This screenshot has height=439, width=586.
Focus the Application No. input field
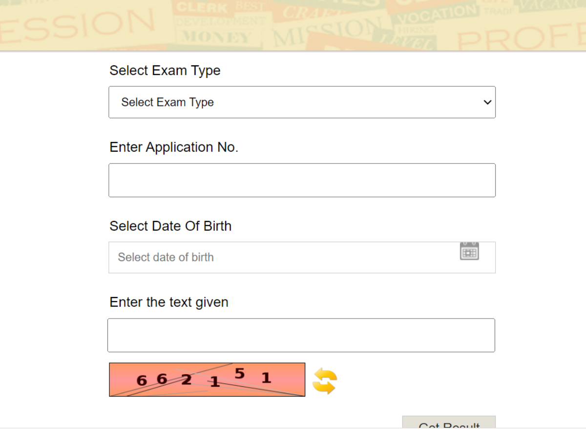pos(302,180)
